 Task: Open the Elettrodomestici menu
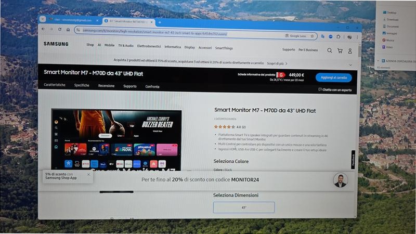click(149, 46)
